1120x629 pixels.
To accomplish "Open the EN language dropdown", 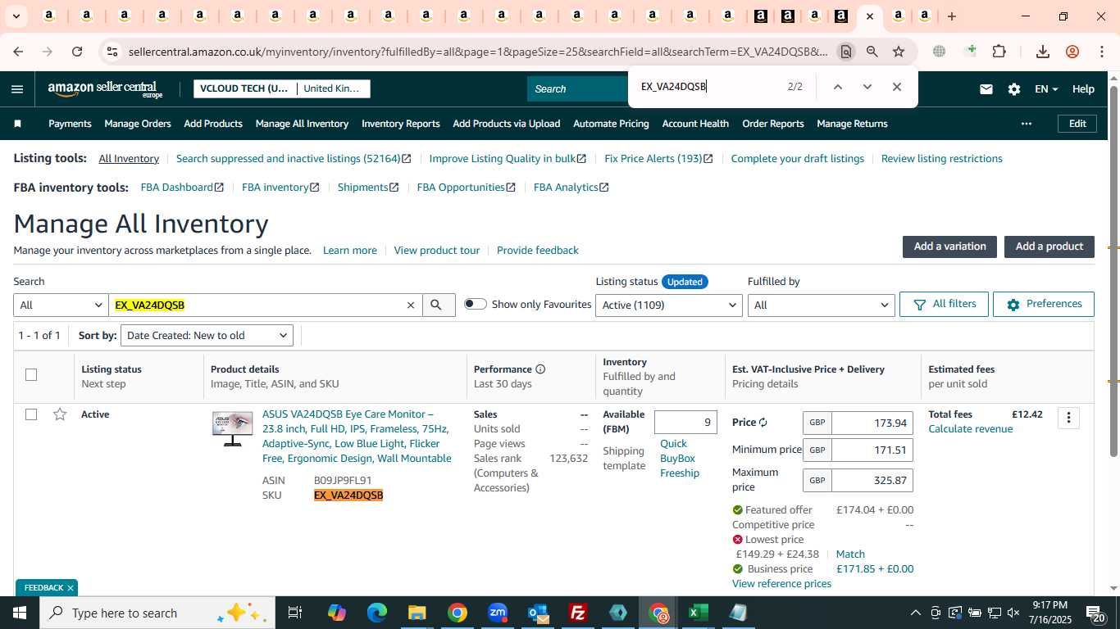I will coord(1046,89).
